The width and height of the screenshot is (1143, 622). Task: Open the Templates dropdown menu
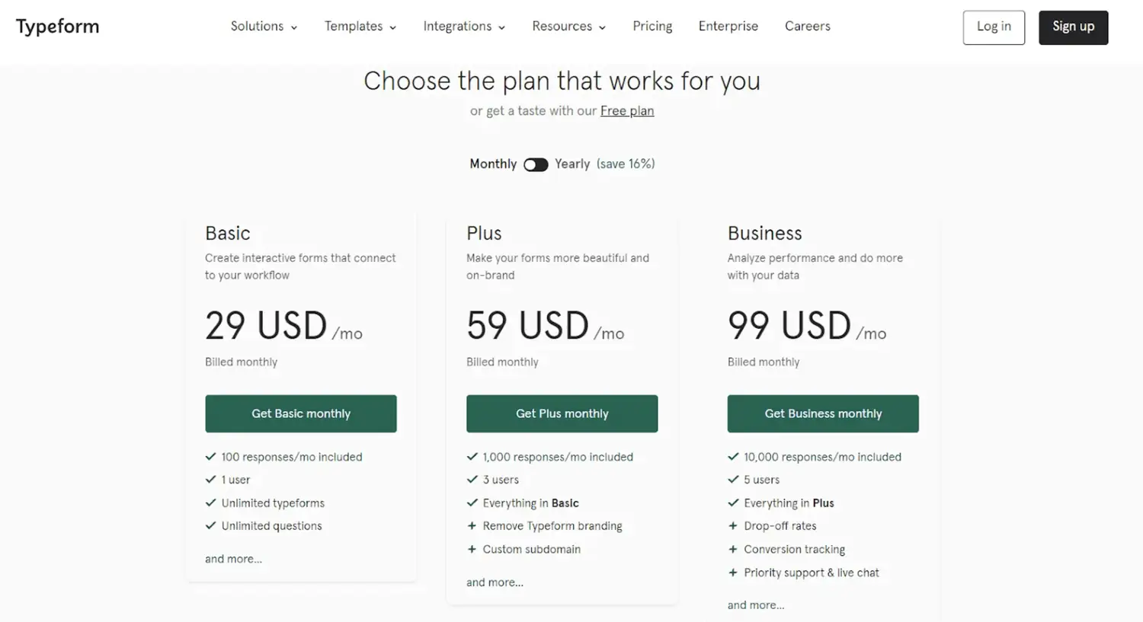coord(360,27)
